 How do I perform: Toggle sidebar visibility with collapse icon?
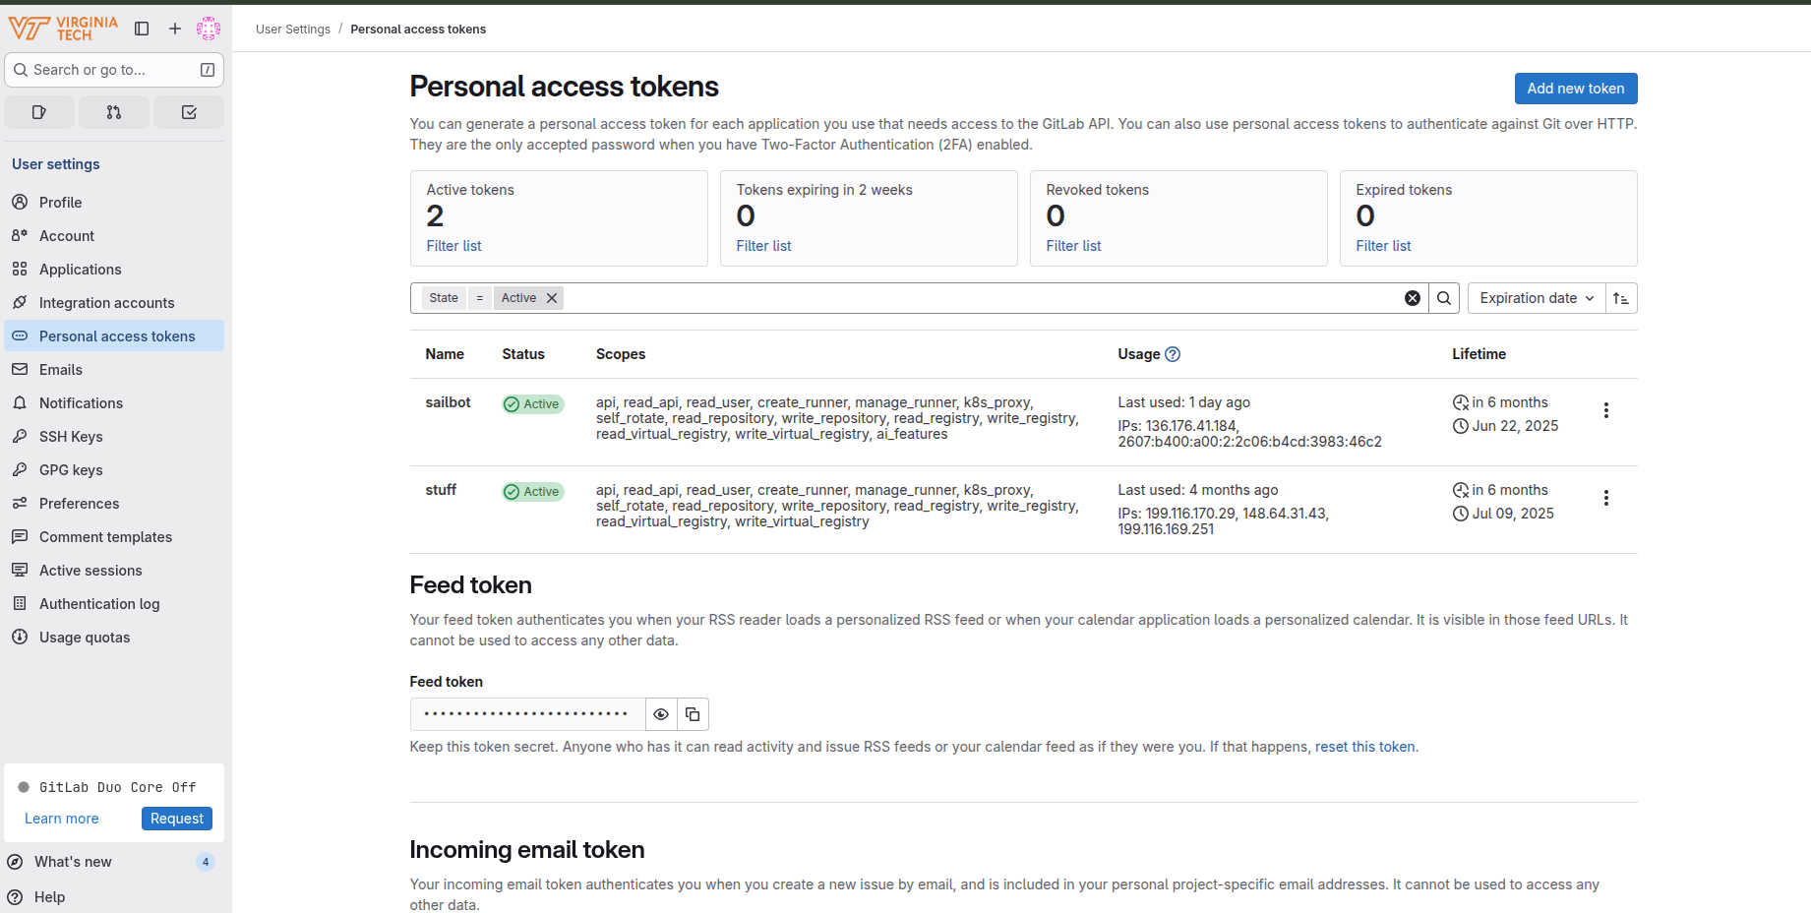142,29
